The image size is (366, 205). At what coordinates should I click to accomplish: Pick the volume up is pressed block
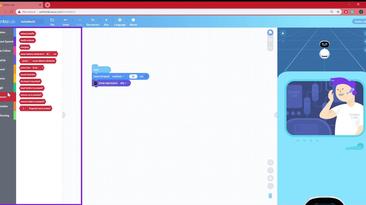pyautogui.click(x=31, y=95)
